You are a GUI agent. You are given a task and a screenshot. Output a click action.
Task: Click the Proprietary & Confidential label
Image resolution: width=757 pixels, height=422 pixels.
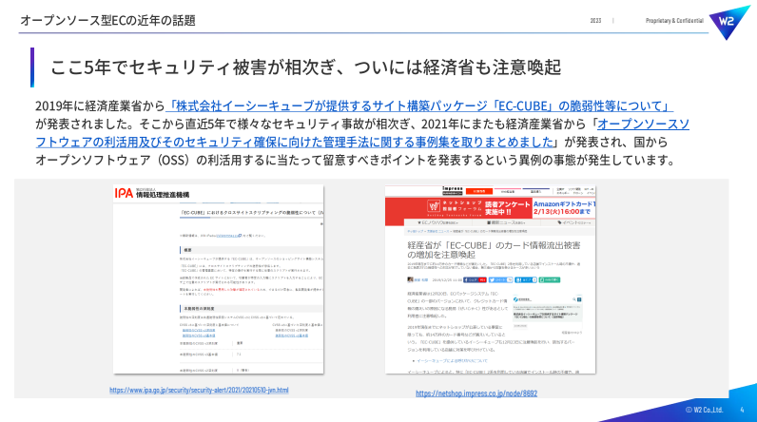click(x=674, y=21)
